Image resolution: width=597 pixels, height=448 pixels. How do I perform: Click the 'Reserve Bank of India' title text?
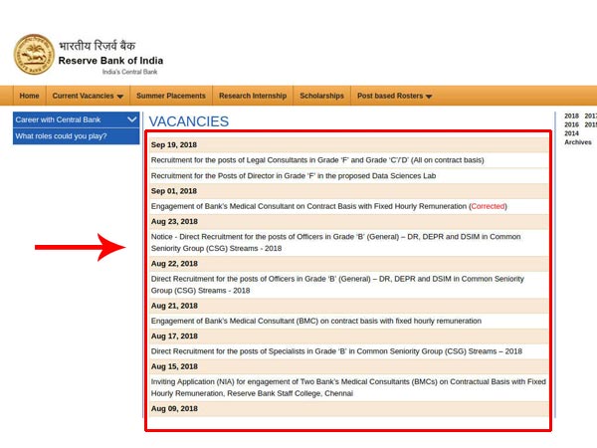point(110,61)
